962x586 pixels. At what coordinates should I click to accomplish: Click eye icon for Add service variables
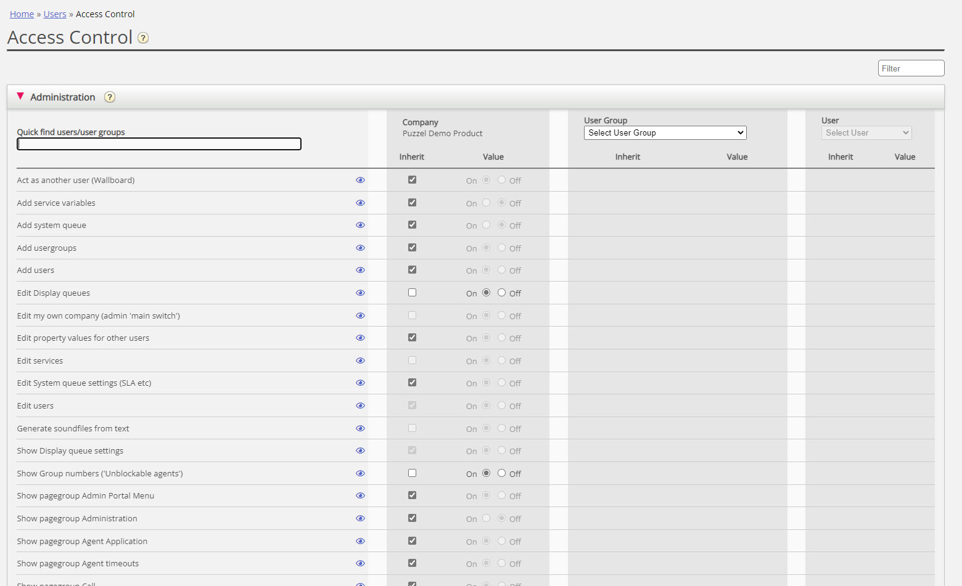(x=360, y=203)
